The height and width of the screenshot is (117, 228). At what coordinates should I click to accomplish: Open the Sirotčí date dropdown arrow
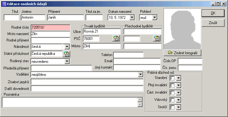179,107
